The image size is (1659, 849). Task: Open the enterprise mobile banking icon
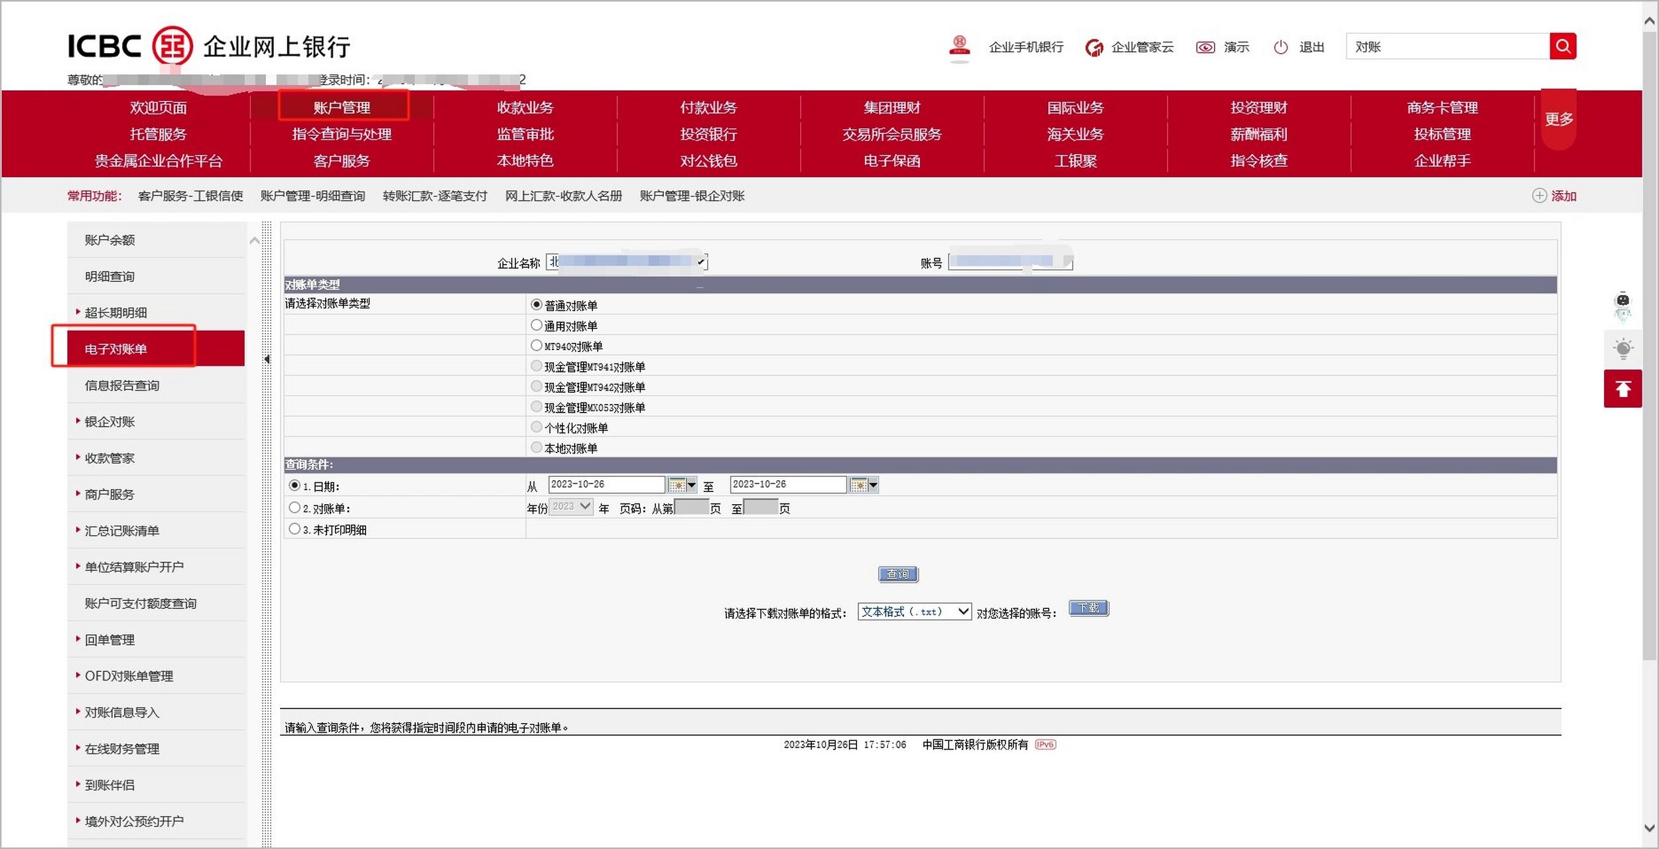point(959,46)
